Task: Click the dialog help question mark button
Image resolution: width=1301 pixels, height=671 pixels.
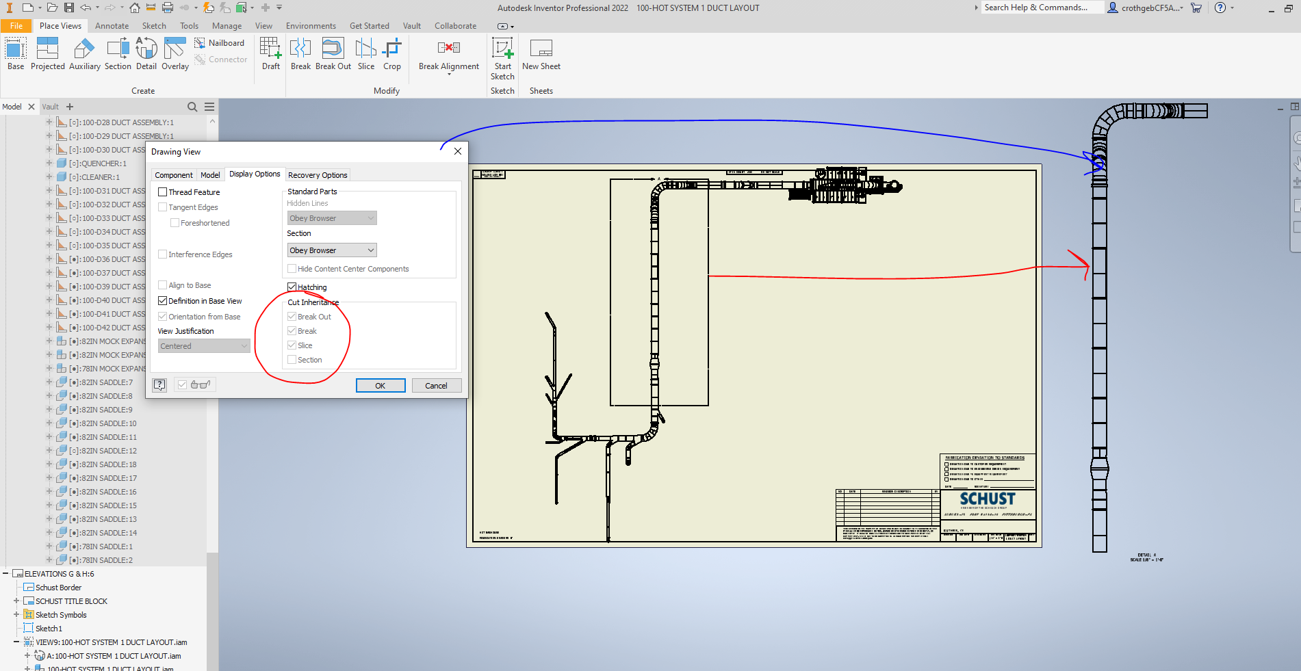Action: 159,384
